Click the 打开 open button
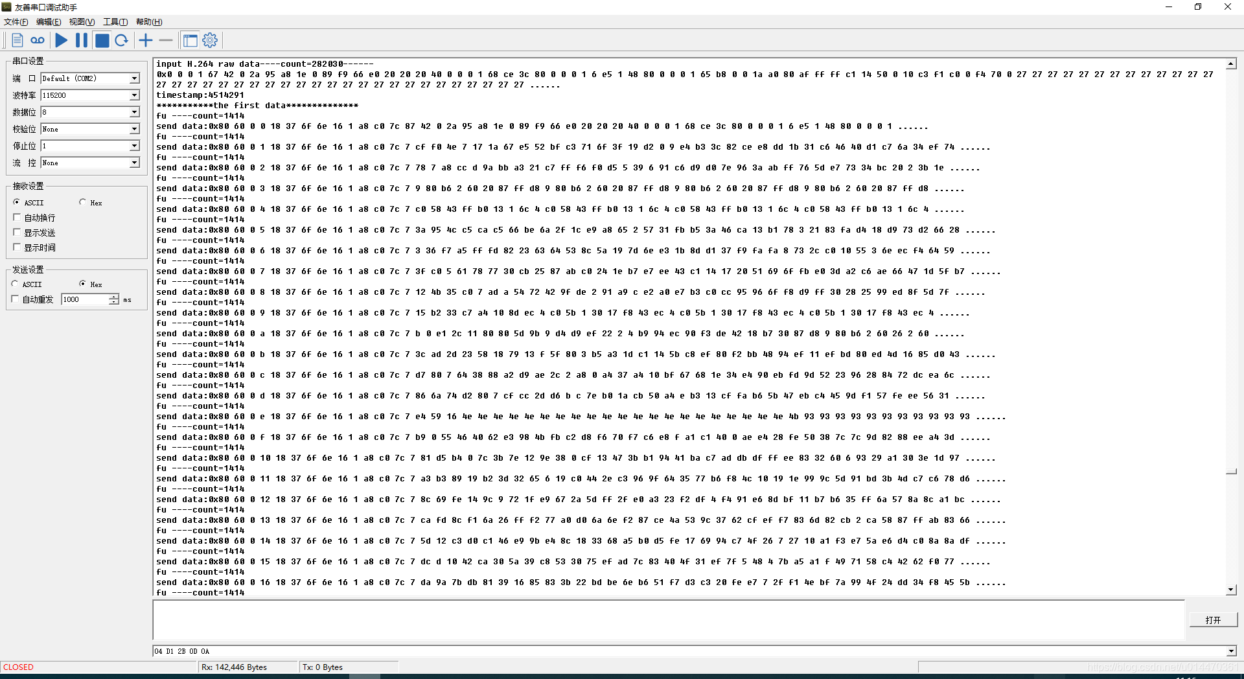This screenshot has width=1244, height=679. click(1213, 620)
